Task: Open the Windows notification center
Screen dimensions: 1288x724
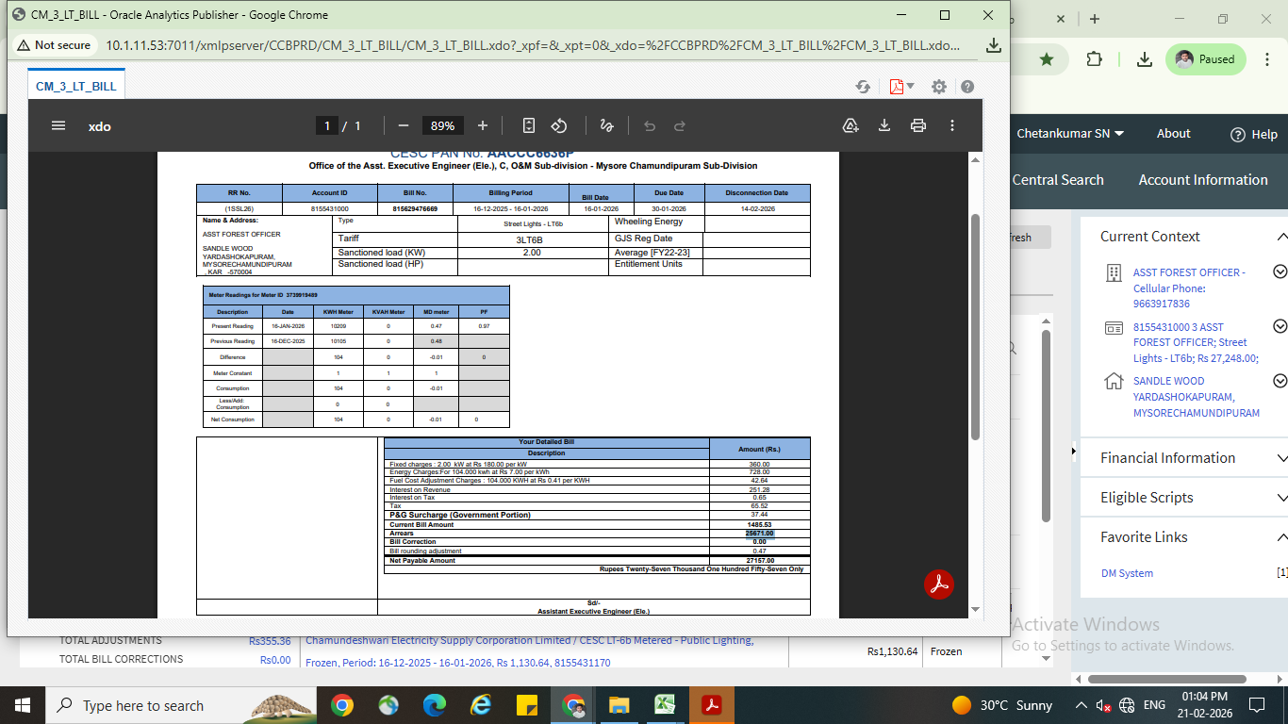Action: point(1256,705)
